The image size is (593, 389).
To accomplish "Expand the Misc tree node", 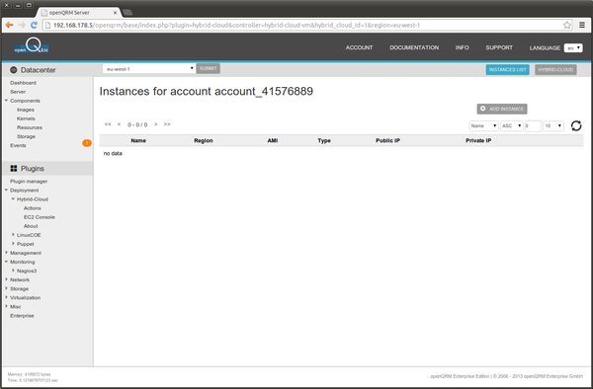I will 6,306.
